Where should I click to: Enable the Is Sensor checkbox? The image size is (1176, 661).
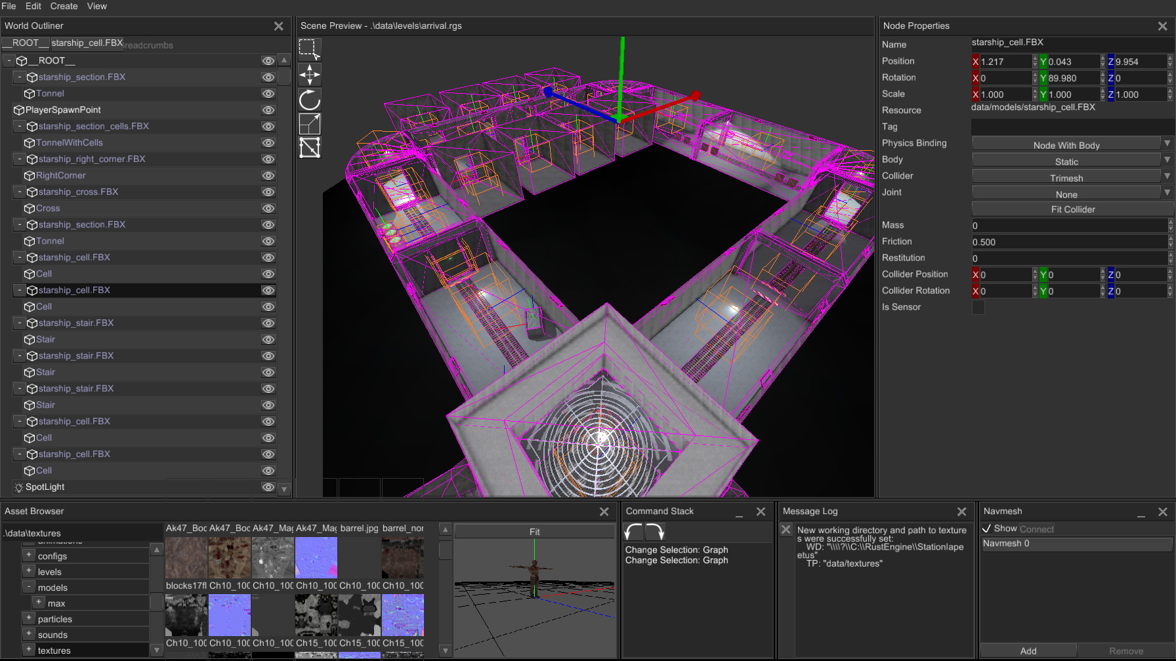point(978,307)
